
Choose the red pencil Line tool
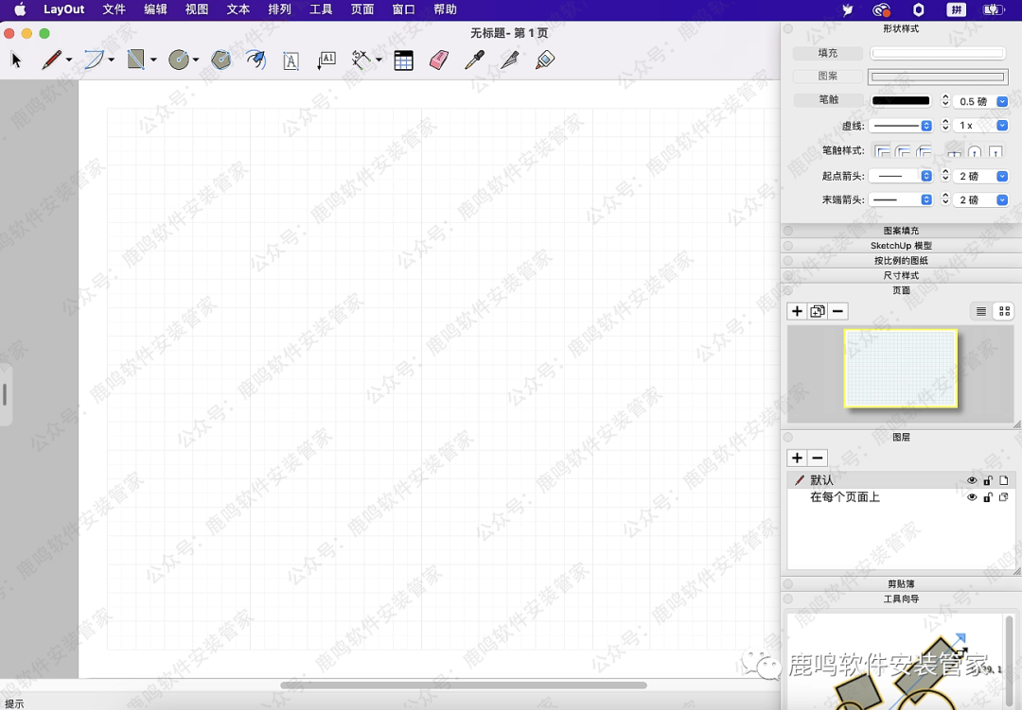tap(52, 61)
